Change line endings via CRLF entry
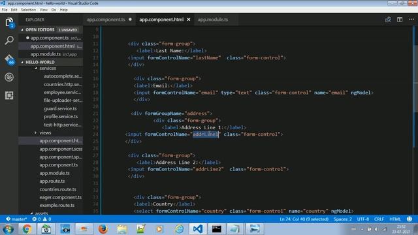 click(379, 219)
